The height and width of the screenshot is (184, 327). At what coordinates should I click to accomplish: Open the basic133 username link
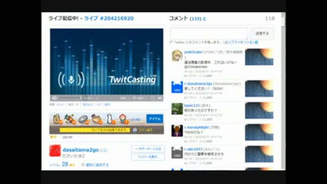click(192, 106)
